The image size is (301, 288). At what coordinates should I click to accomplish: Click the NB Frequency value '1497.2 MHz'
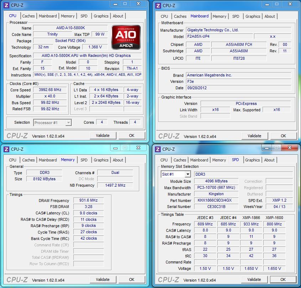click(x=115, y=185)
